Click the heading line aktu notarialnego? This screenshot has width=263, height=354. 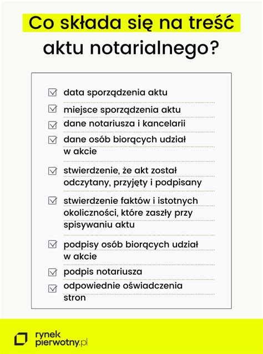pyautogui.click(x=131, y=48)
